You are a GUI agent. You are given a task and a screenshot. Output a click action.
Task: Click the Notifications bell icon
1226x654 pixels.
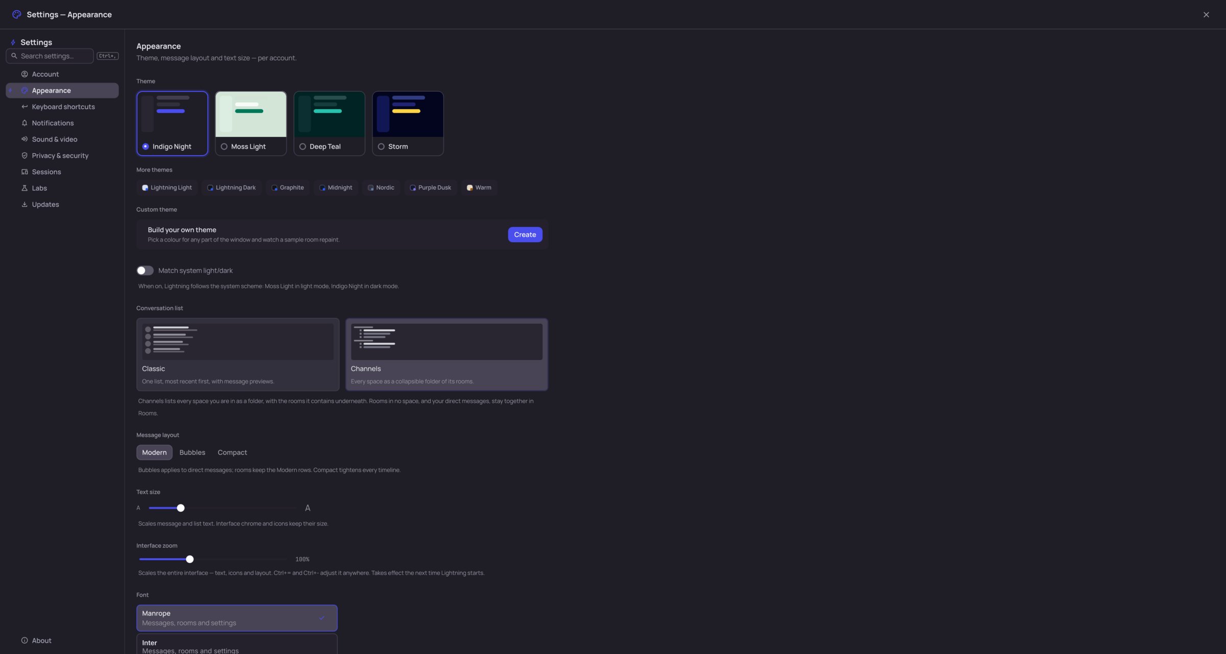click(x=25, y=123)
